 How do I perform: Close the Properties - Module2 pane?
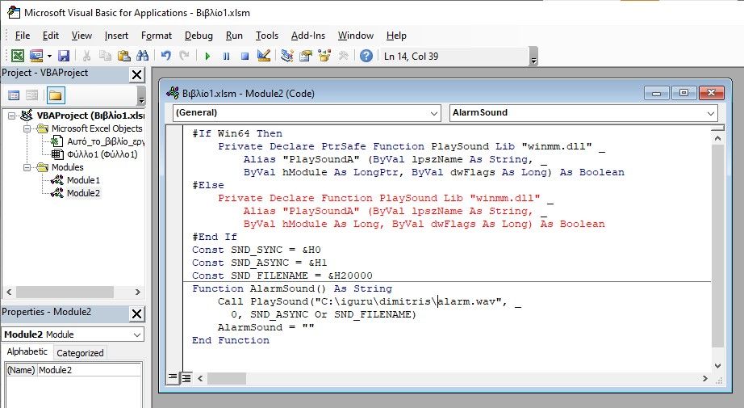tap(136, 313)
